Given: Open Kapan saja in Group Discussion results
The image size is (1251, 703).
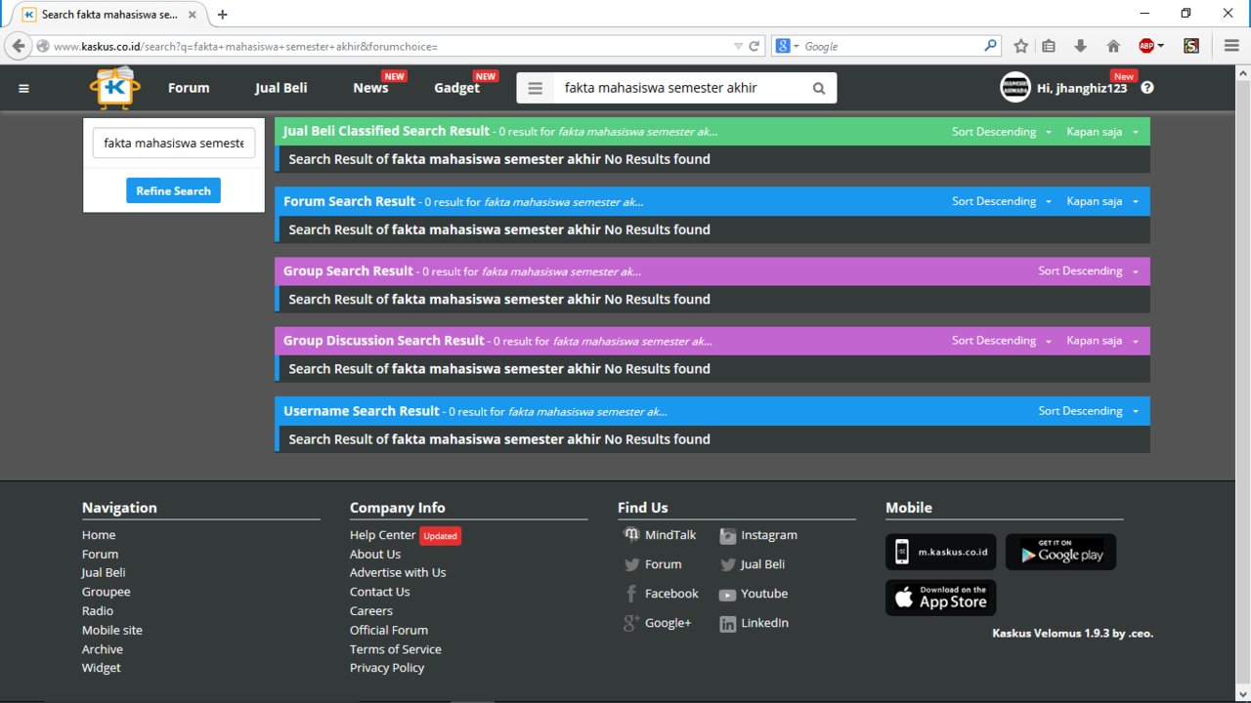Looking at the screenshot, I should 1102,341.
